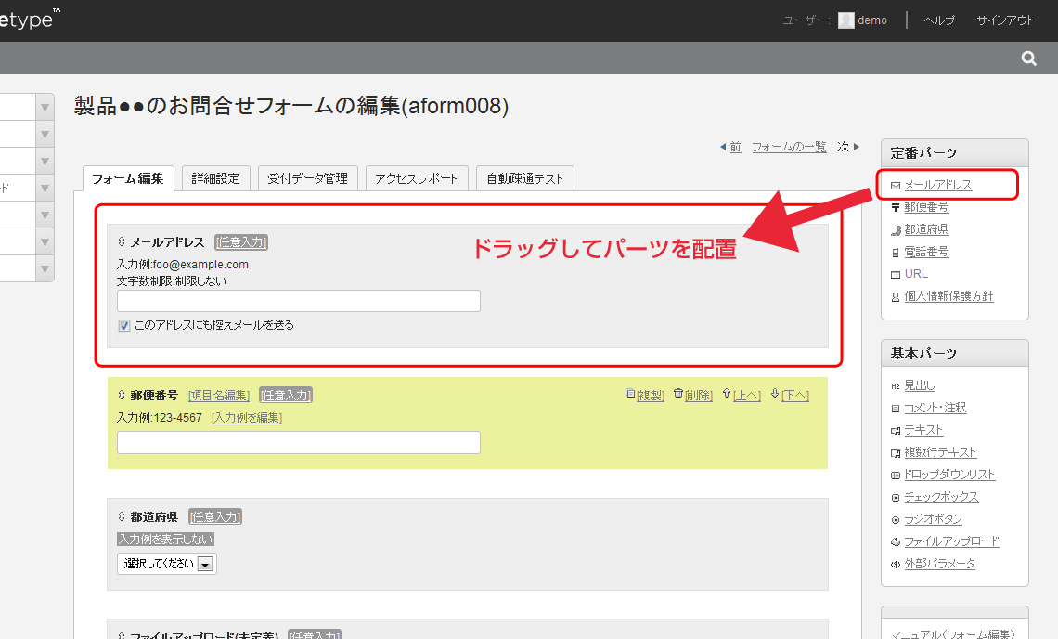Select the メールアドレス mail icon in 定番パーツ
1058x639 pixels.
[x=895, y=185]
